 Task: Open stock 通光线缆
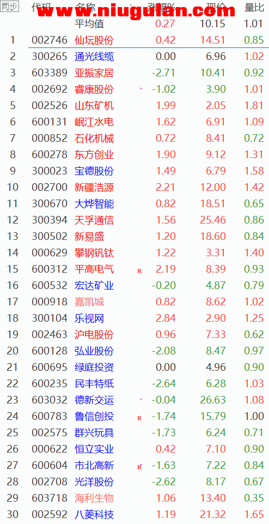pos(94,57)
